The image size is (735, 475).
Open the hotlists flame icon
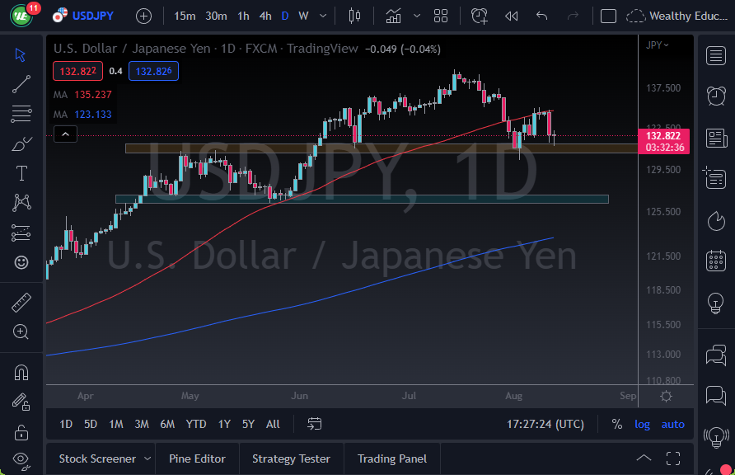(716, 221)
